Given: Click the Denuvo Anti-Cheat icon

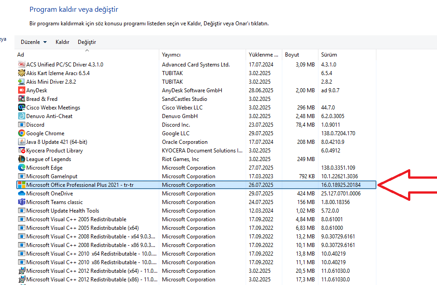Looking at the screenshot, I should 21,116.
